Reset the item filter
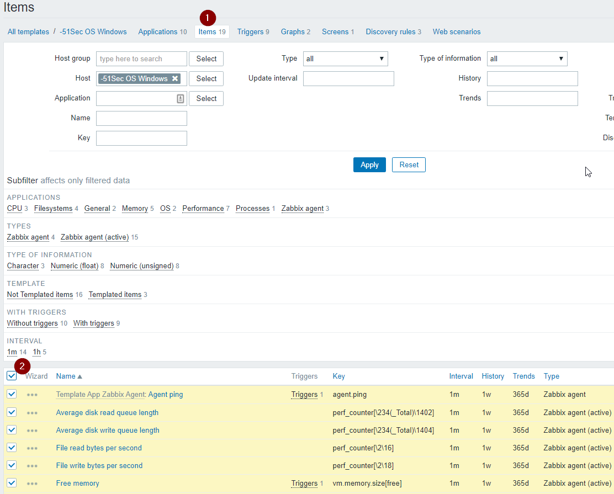Image resolution: width=614 pixels, height=494 pixels. click(x=409, y=165)
